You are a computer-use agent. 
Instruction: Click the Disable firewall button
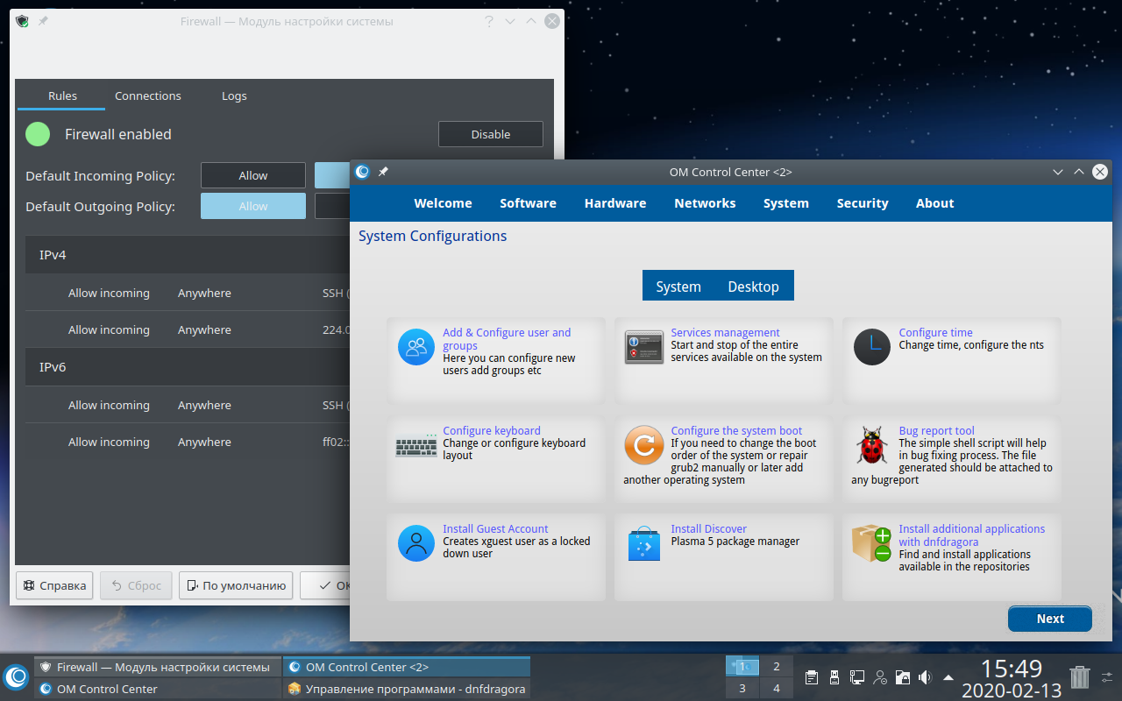pos(491,134)
